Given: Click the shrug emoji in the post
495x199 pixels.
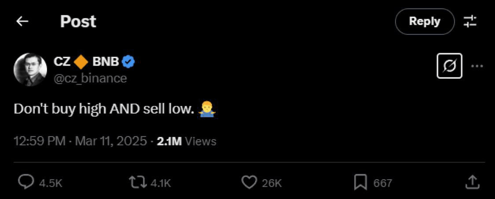Looking at the screenshot, I should coord(206,109).
